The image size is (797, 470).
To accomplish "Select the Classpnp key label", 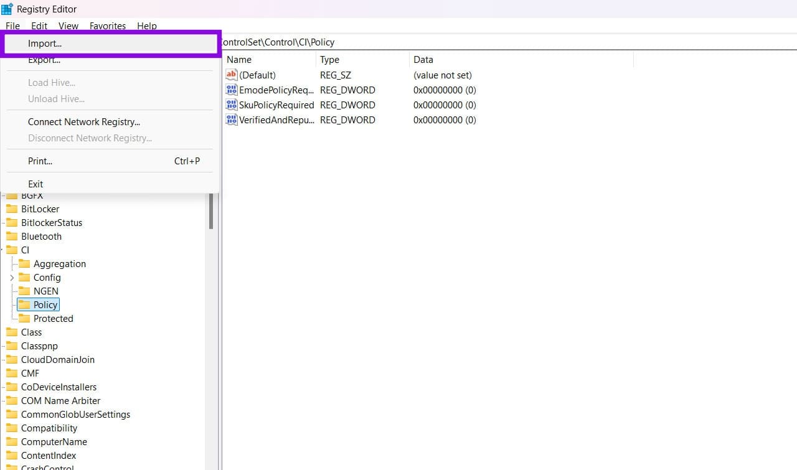I will point(40,345).
